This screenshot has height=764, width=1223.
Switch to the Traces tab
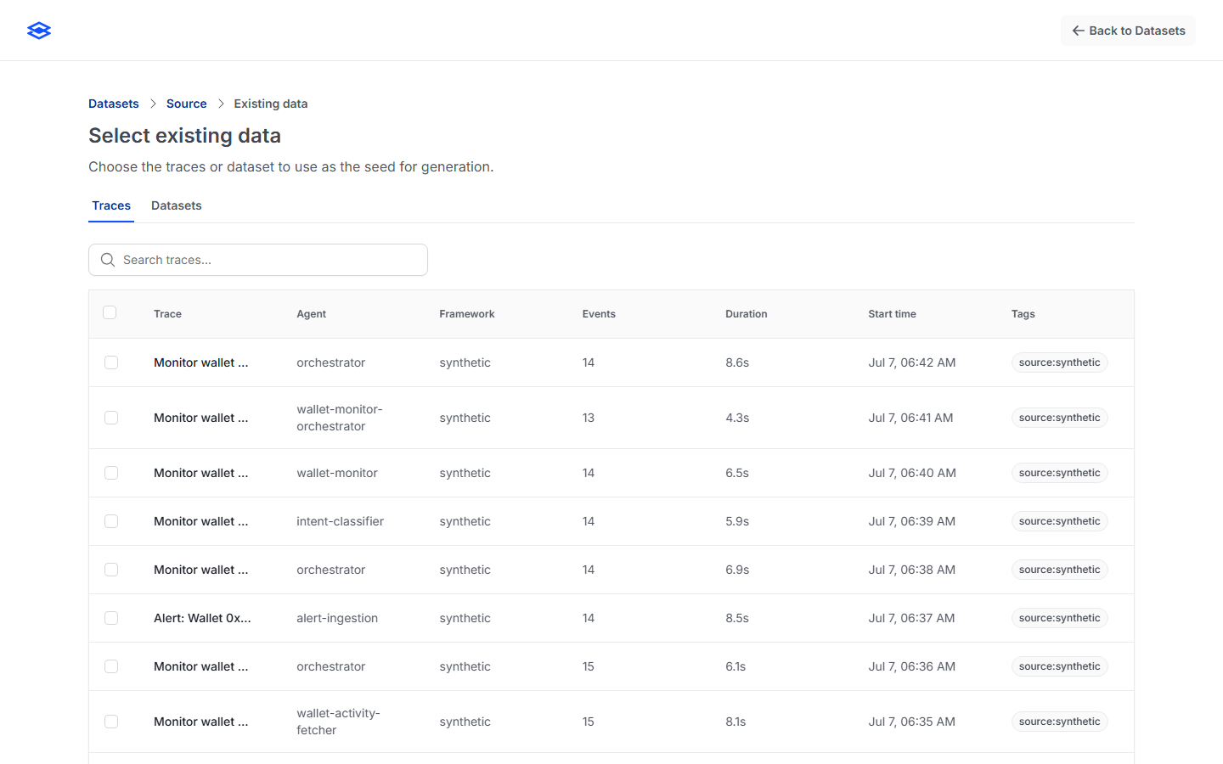pos(111,205)
